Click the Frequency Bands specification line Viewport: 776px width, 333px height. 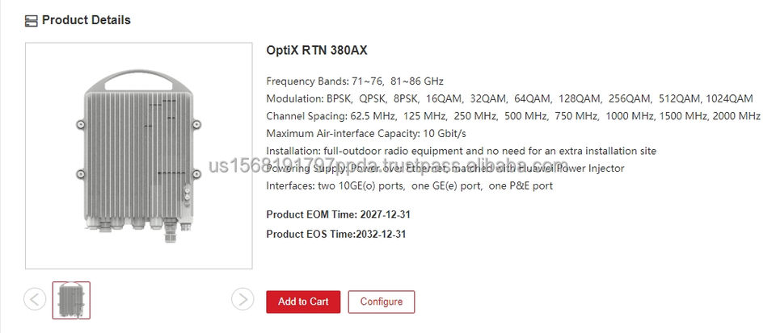(x=355, y=81)
